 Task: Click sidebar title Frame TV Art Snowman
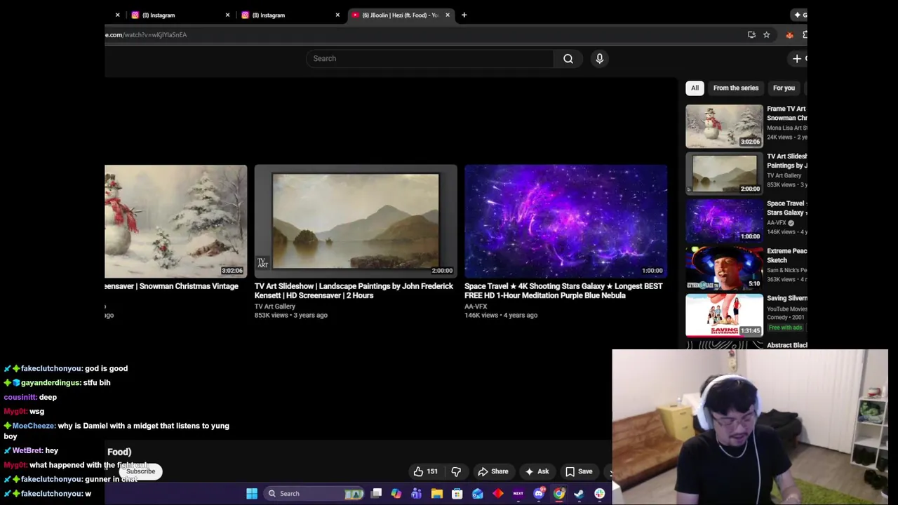786,114
